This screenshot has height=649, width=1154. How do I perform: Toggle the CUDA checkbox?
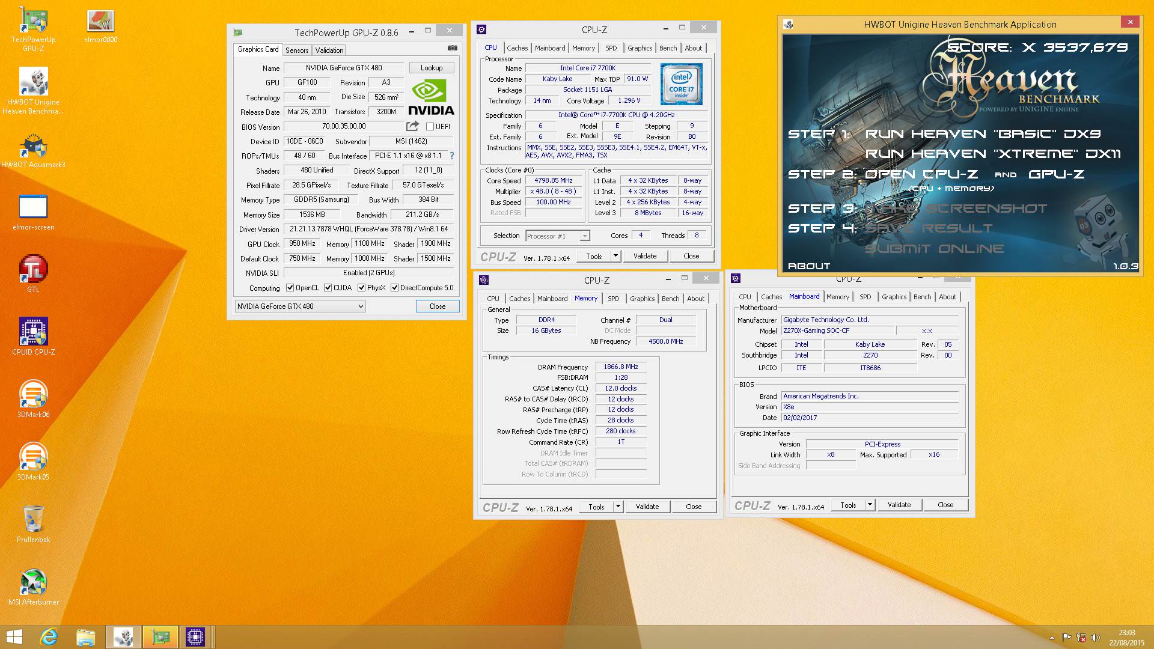click(328, 288)
